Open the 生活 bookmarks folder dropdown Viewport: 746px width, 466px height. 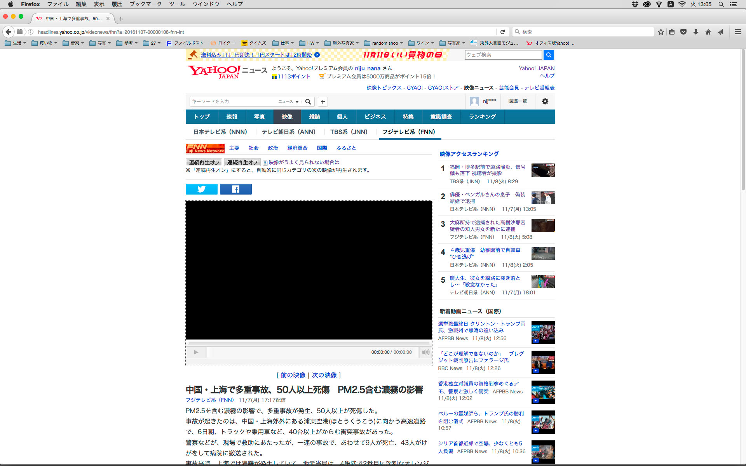16,43
